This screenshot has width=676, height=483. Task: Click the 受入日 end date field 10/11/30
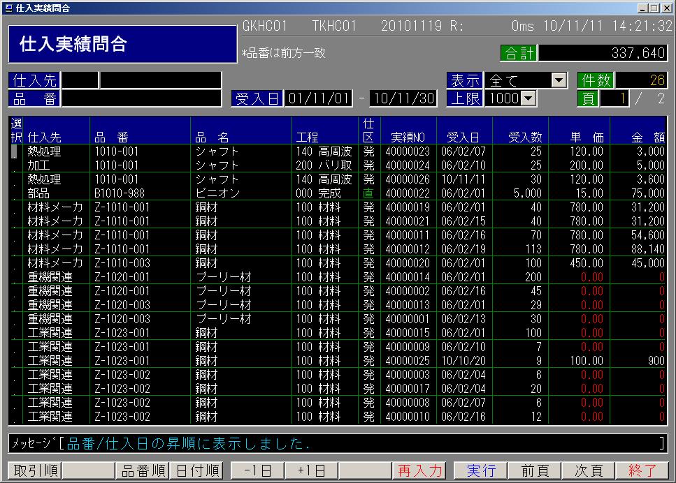[x=403, y=98]
